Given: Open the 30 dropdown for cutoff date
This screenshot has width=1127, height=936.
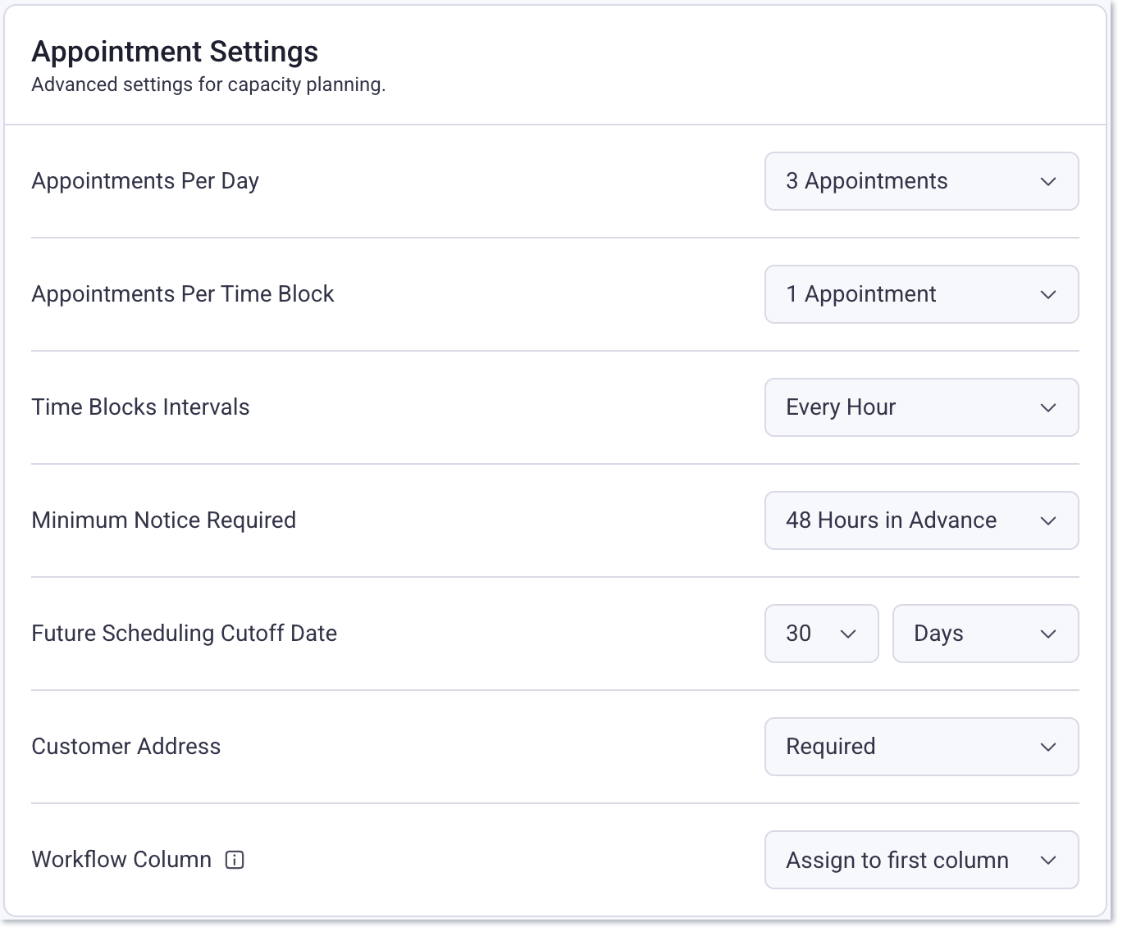Looking at the screenshot, I should (x=821, y=634).
